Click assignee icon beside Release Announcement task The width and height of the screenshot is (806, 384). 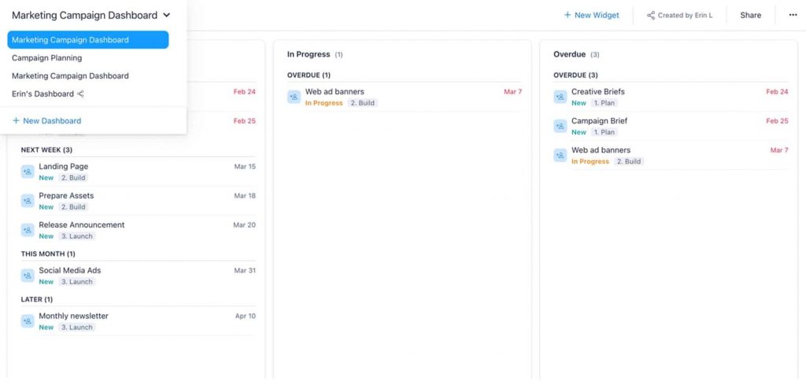28,229
